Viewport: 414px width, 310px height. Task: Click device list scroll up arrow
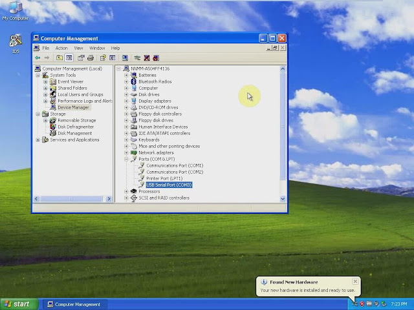coord(283,69)
